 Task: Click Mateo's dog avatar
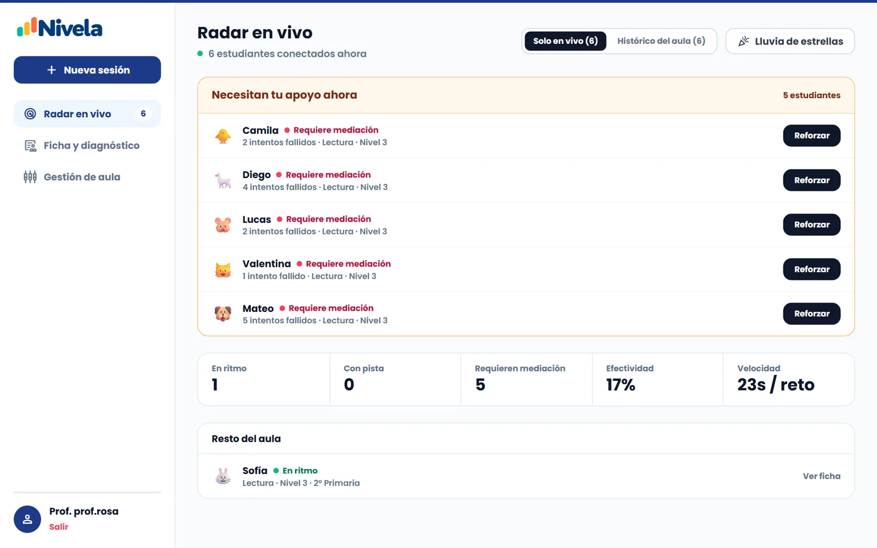tap(223, 314)
